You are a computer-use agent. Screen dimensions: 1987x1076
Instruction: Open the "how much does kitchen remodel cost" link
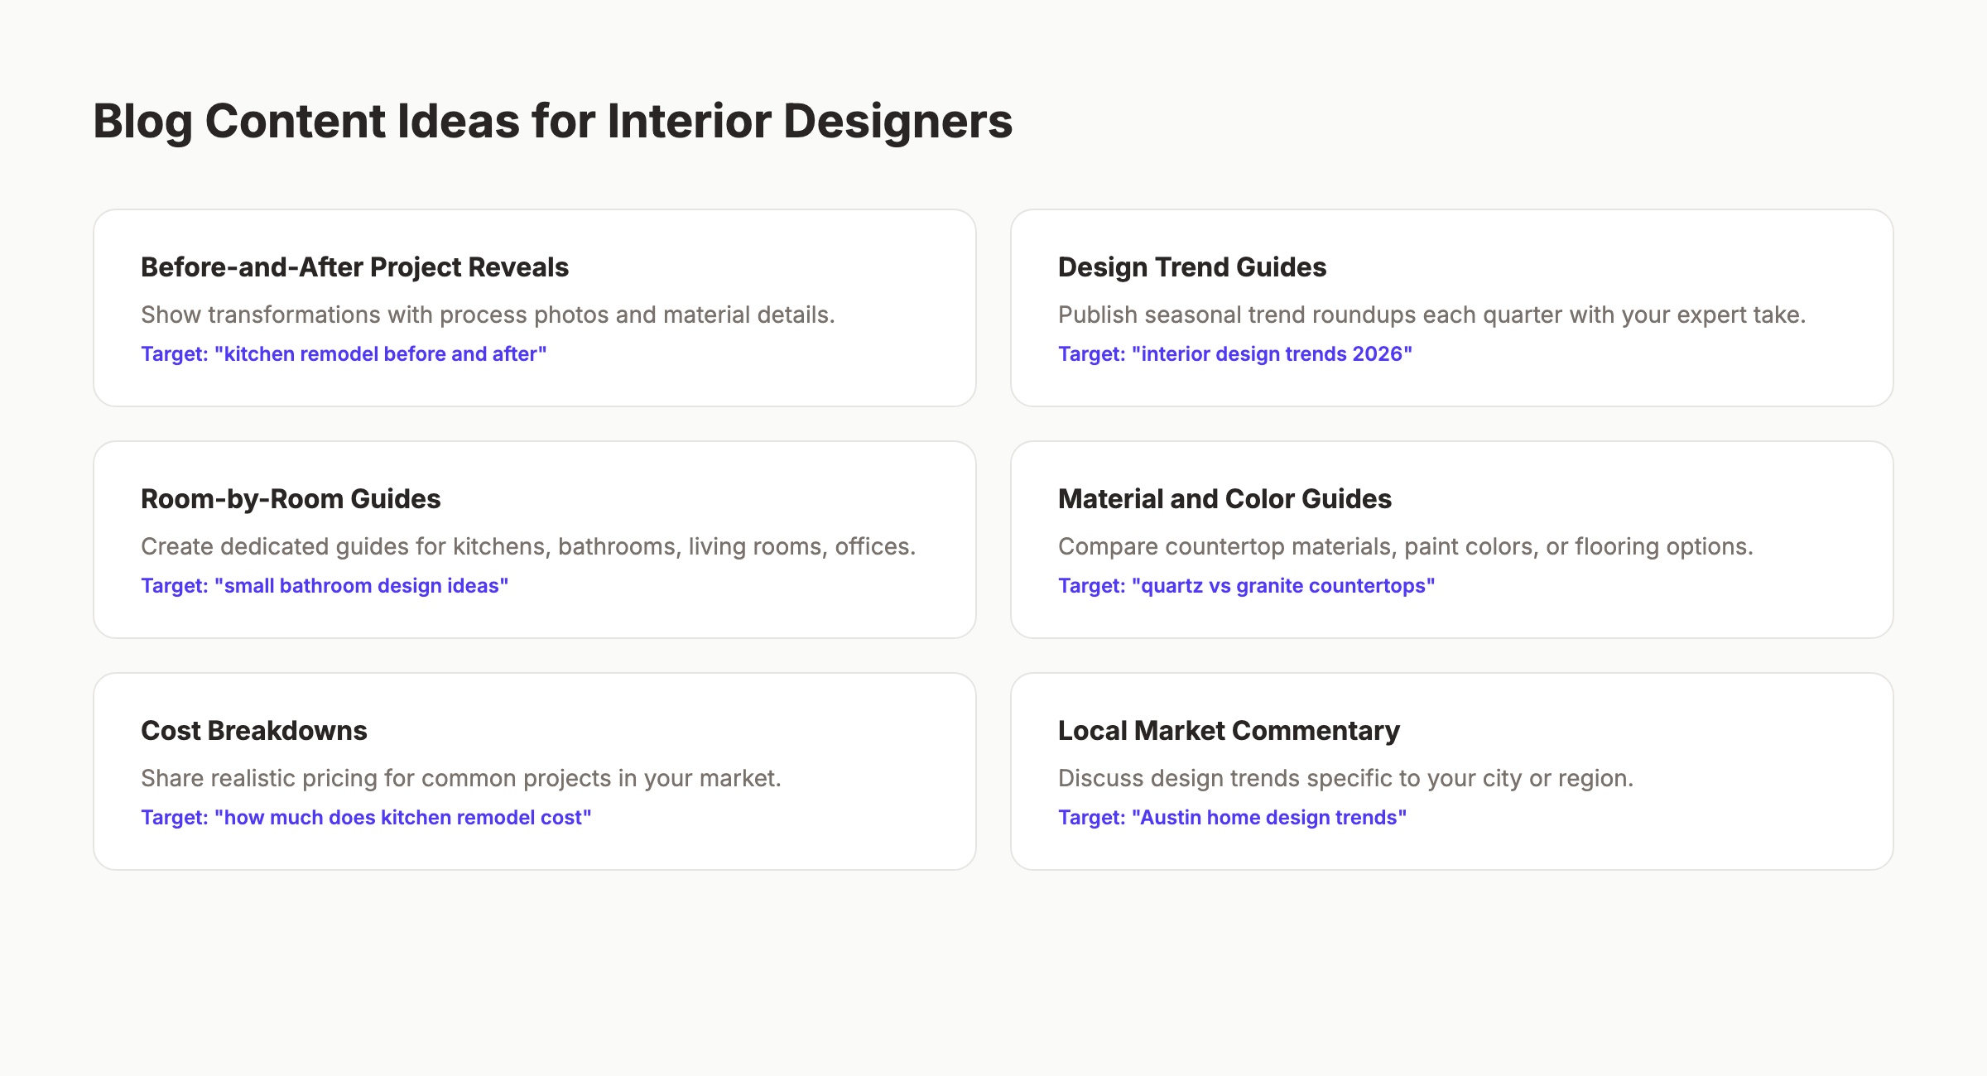click(366, 817)
